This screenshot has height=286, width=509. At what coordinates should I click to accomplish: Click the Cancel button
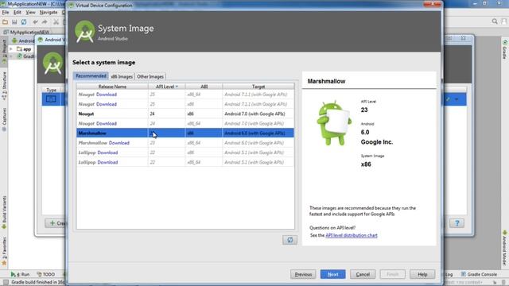[363, 274]
